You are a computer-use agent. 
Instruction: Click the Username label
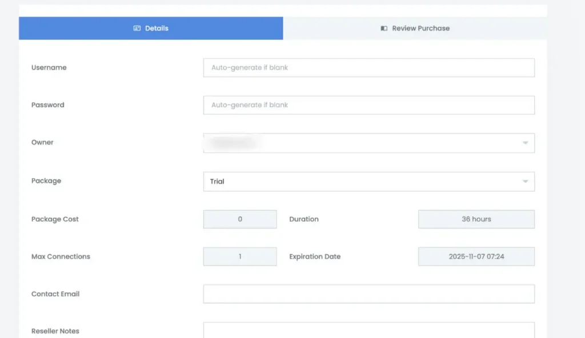point(49,67)
